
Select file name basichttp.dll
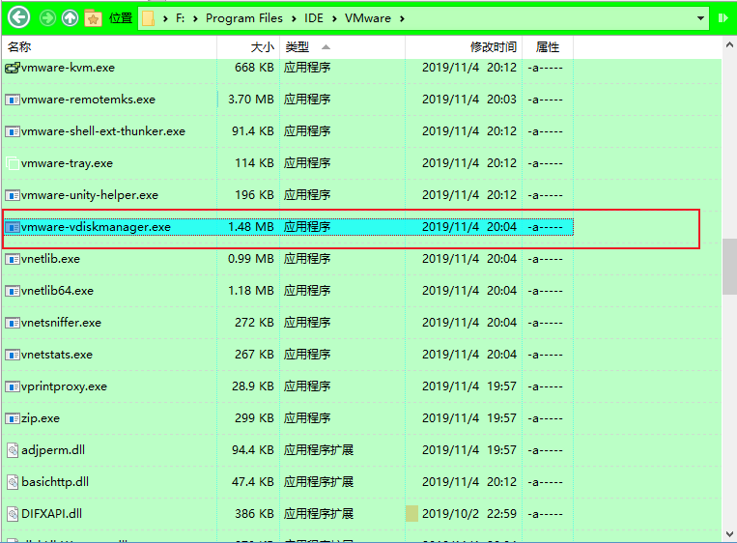point(55,482)
